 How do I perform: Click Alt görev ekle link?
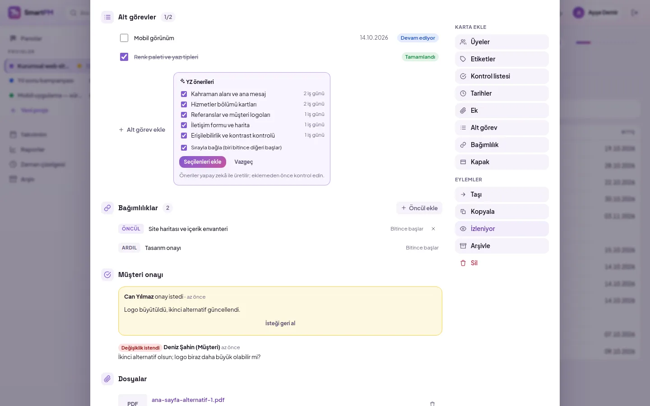(x=142, y=129)
